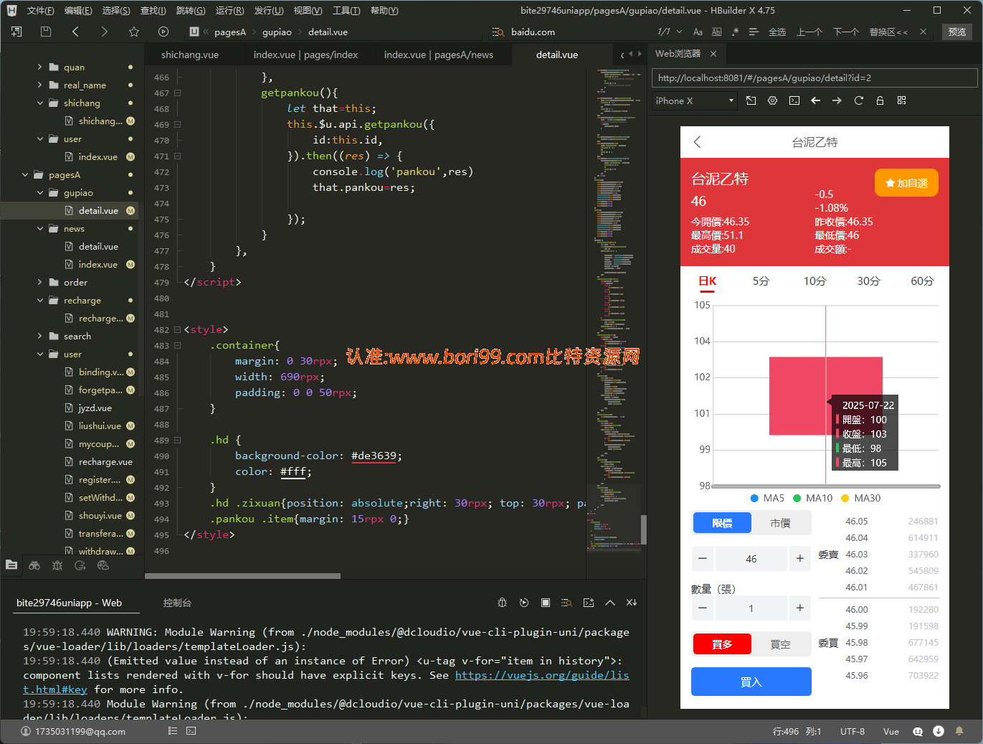This screenshot has width=983, height=744.
Task: Collapse the gupiao folder
Action: [40, 192]
